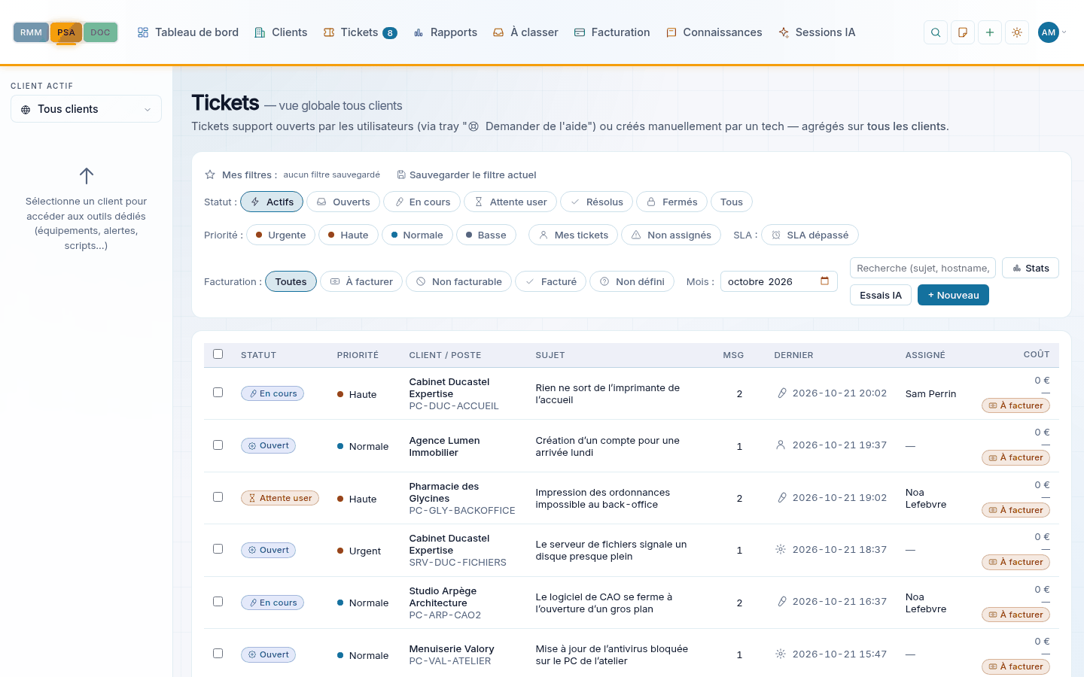Screen dimensions: 1084x677
Task: Go to the Facturation tab
Action: click(x=612, y=32)
